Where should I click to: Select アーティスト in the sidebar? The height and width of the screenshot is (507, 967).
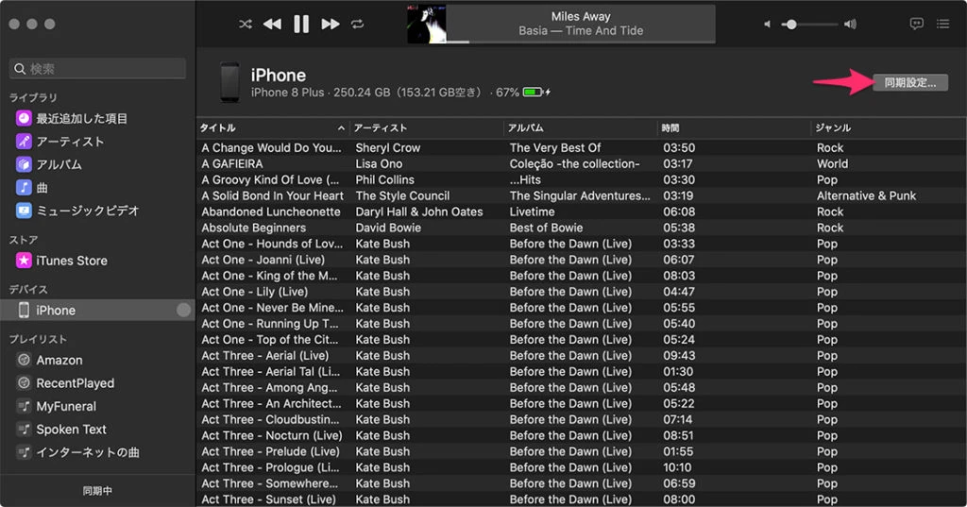click(70, 142)
